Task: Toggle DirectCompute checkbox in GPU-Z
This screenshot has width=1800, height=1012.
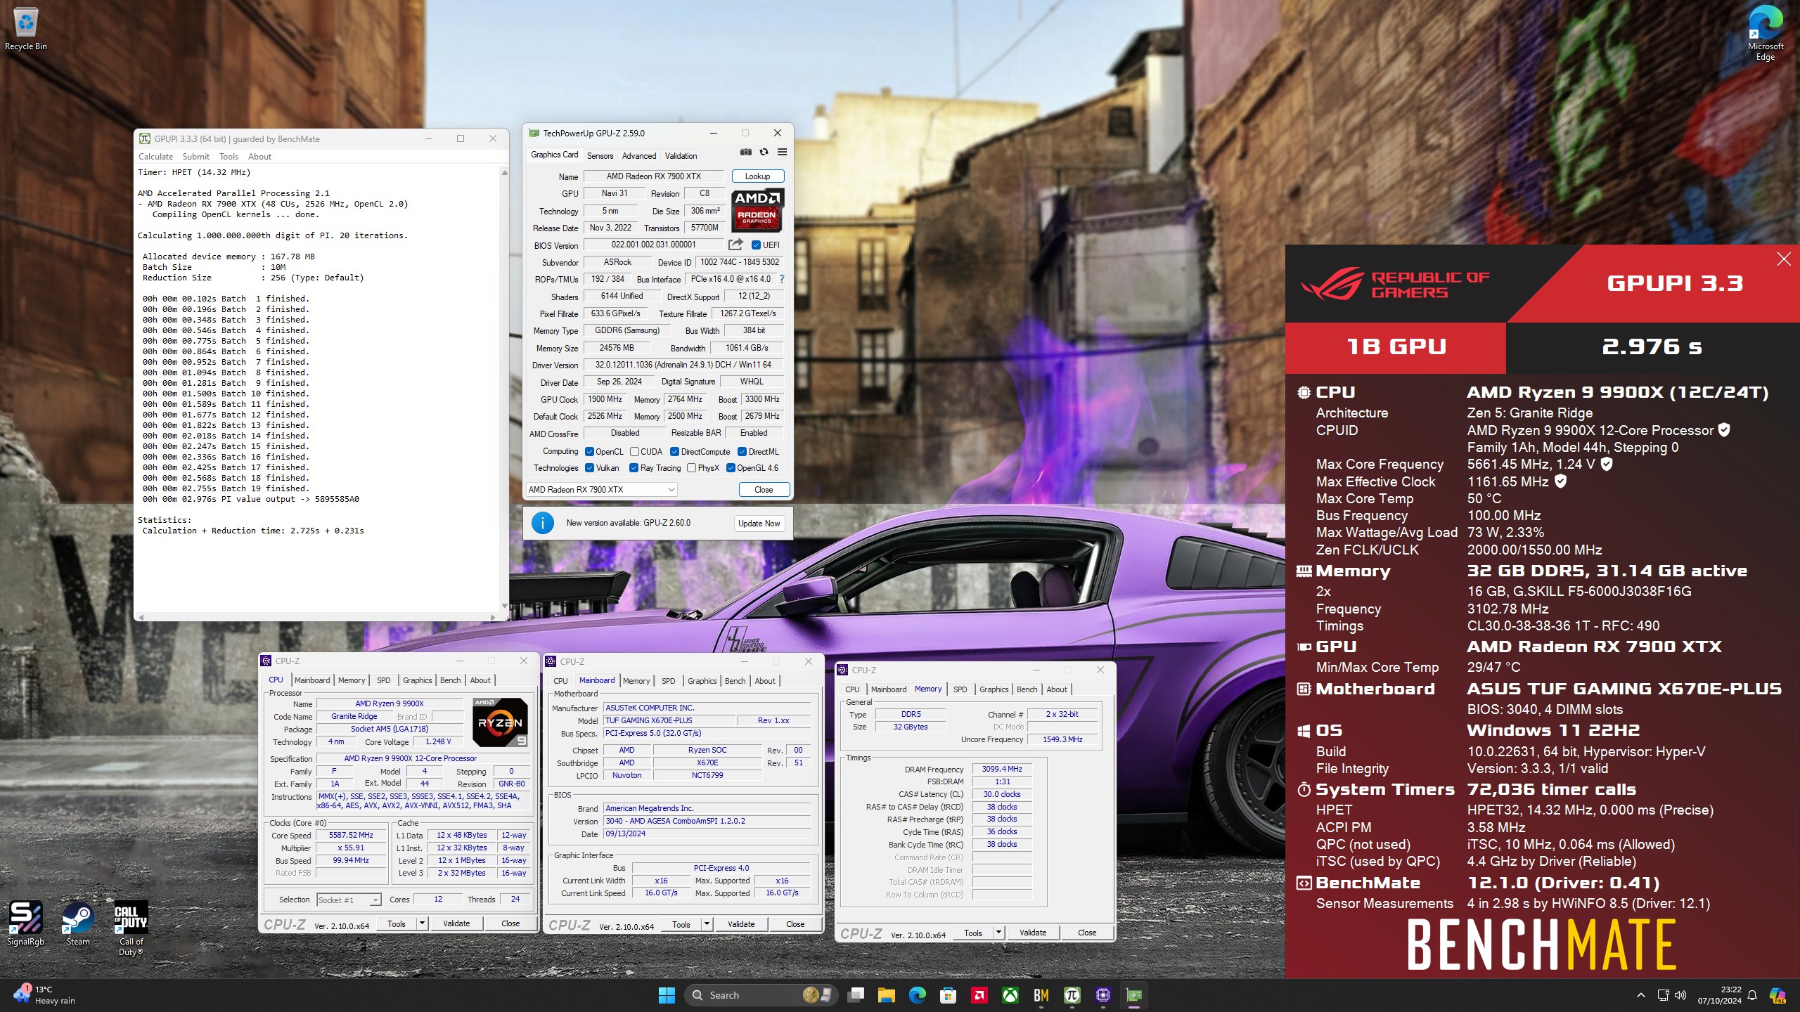Action: click(x=674, y=451)
